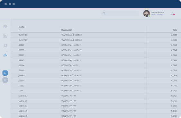Click the Manuel Roberts user name
The width and height of the screenshot is (181, 118).
click(x=158, y=12)
